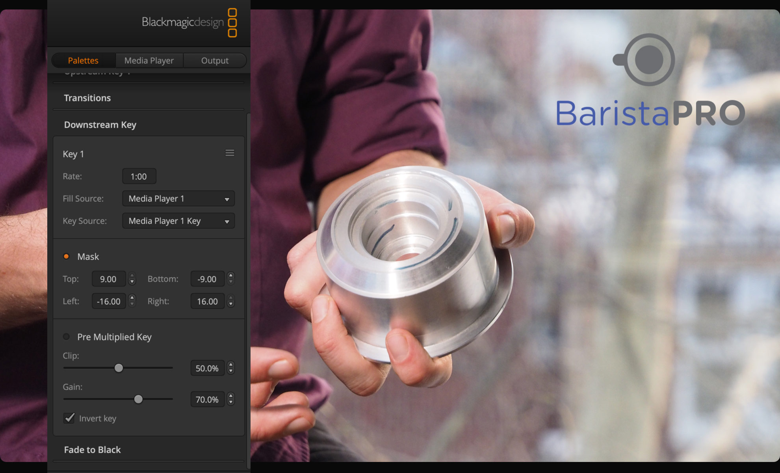
Task: Click the Gain slider handle
Action: tap(138, 399)
